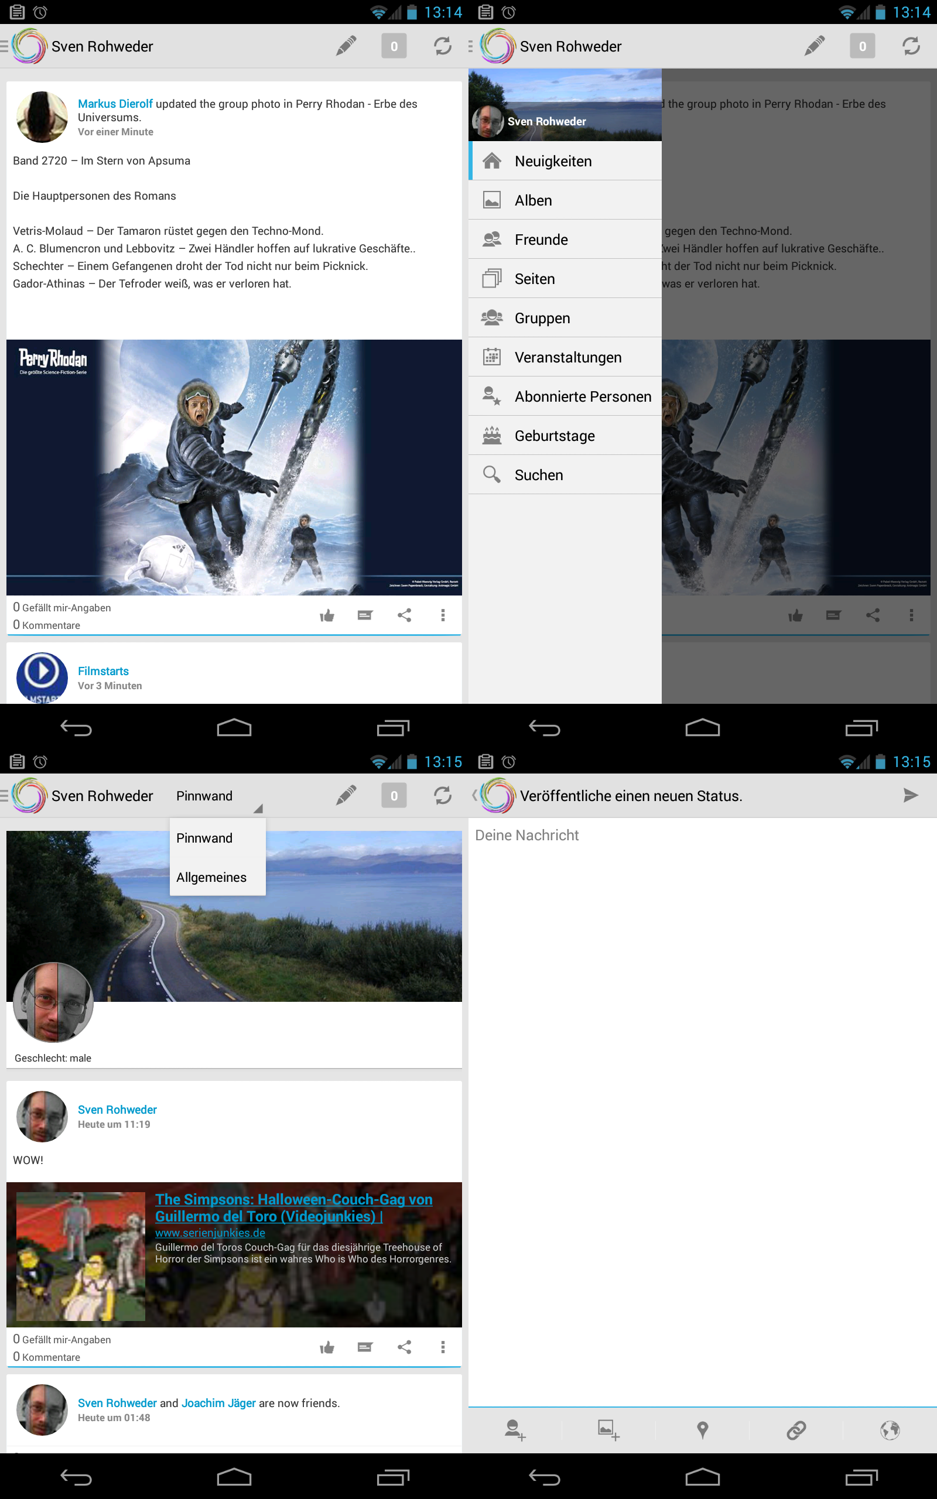Comment on the Perry Rhodan group photo post
Screen dimensions: 937x1499
(x=365, y=615)
